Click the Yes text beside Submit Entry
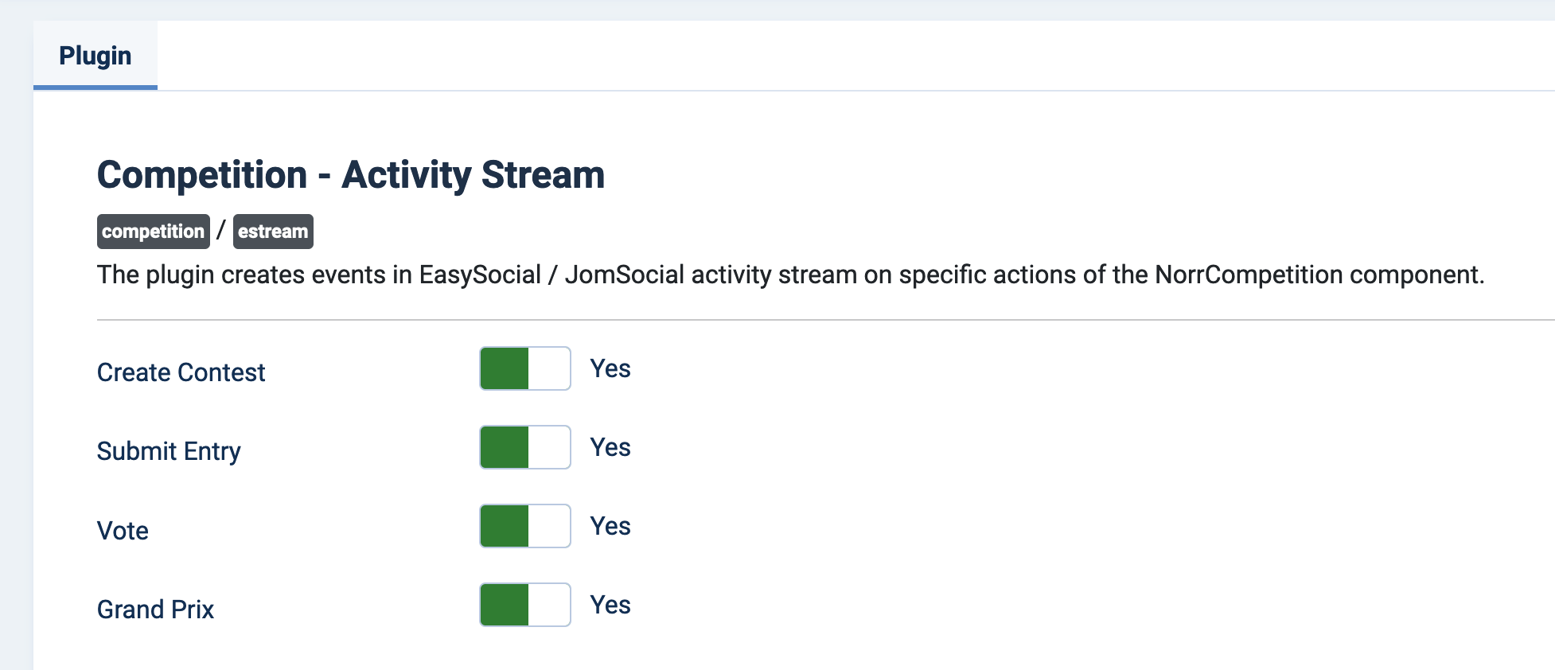The height and width of the screenshot is (670, 1555). tap(610, 446)
